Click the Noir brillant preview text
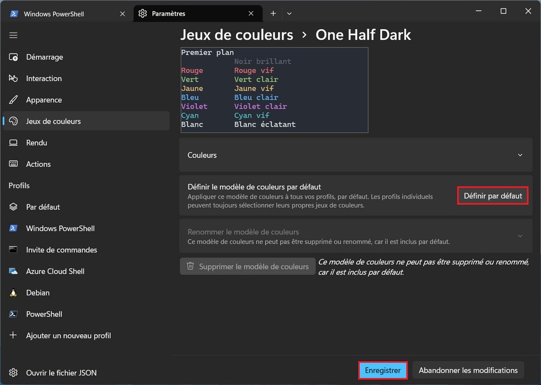This screenshot has height=385, width=541. 262,62
